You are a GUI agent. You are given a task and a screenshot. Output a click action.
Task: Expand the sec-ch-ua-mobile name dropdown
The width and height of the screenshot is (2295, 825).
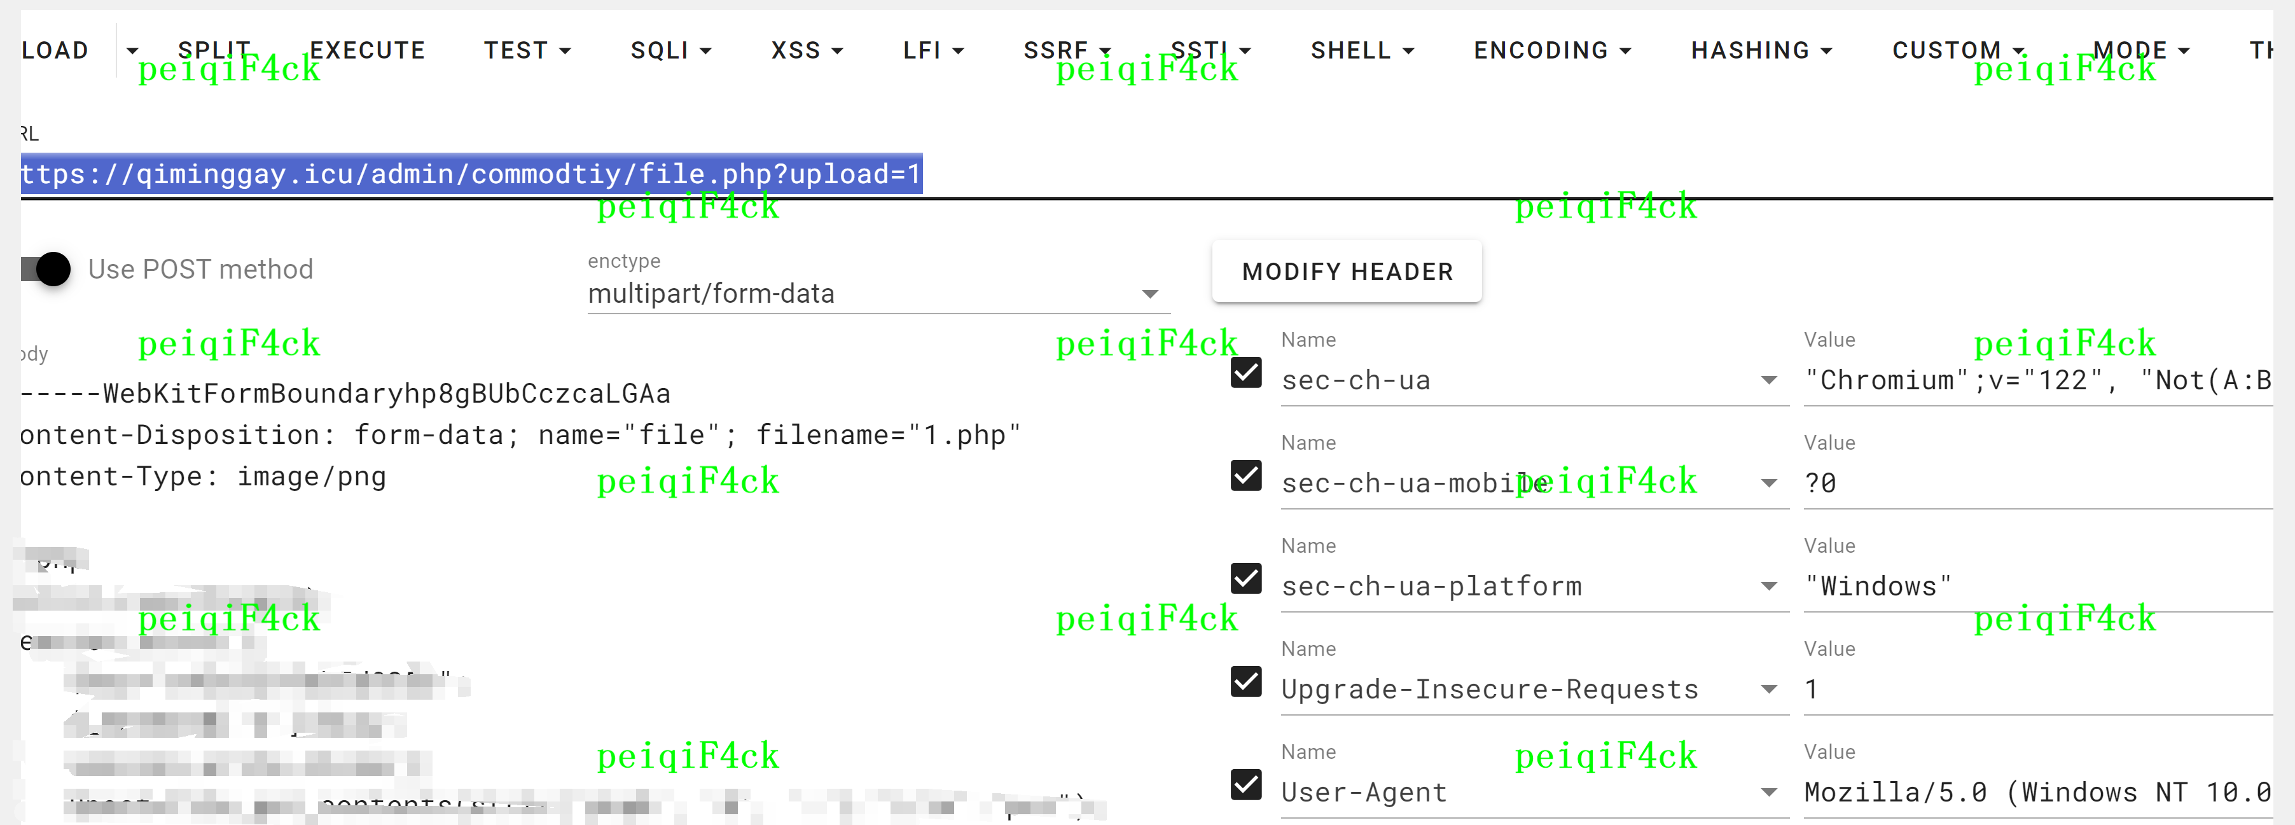(1770, 483)
